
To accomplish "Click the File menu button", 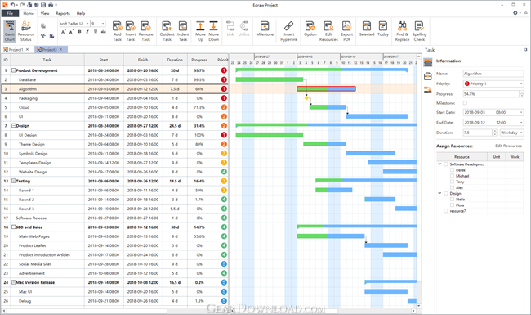I will 10,14.
